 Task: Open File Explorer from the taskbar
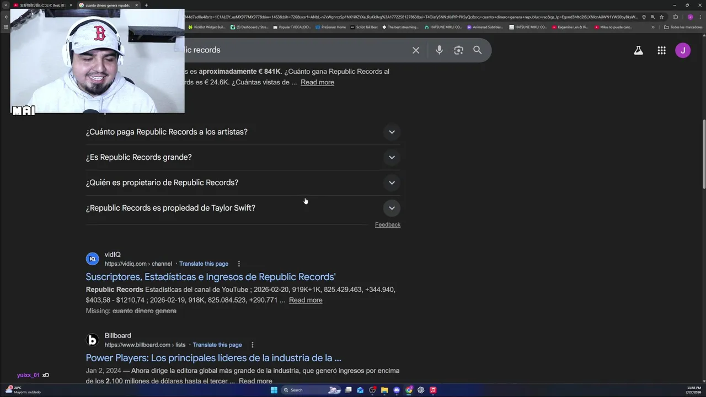384,390
